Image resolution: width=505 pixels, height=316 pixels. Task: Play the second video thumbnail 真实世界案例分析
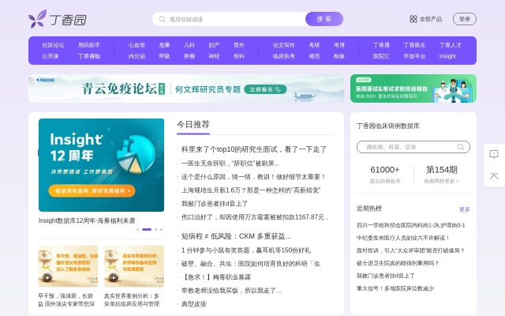[113, 277]
